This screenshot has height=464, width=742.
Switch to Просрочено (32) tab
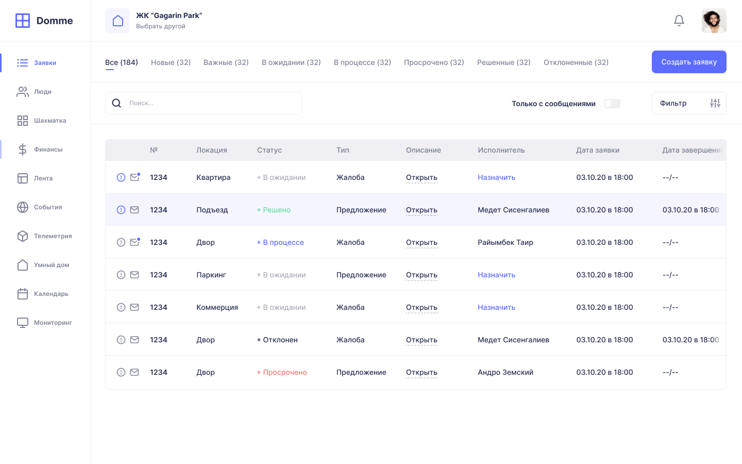tap(433, 62)
